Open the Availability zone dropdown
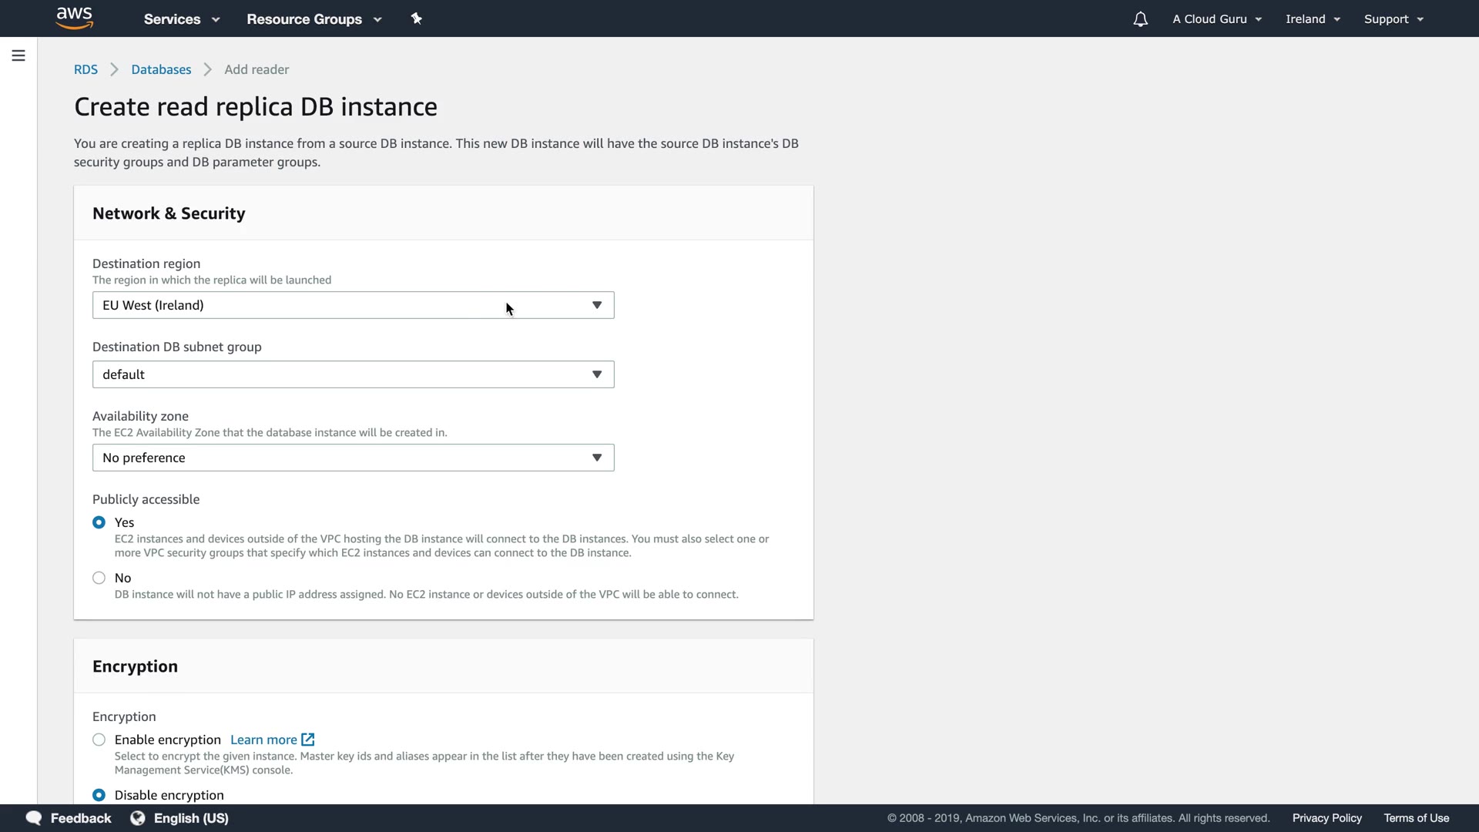Image resolution: width=1479 pixels, height=832 pixels. pos(353,458)
